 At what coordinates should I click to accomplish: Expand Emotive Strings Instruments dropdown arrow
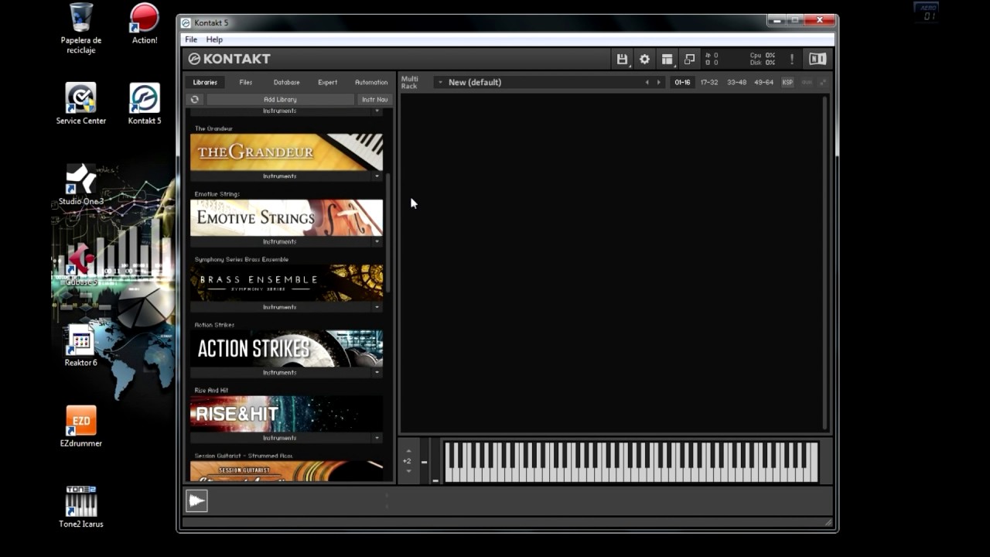click(377, 241)
